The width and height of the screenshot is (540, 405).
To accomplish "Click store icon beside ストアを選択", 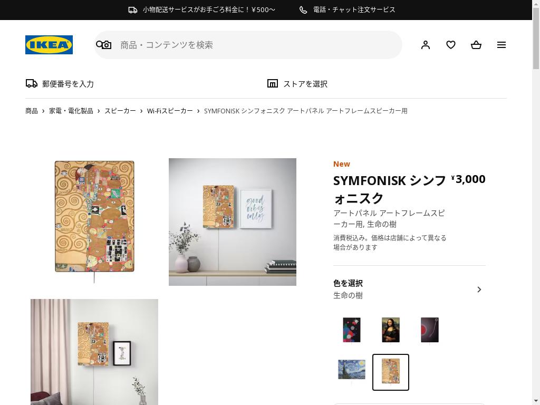I will tap(273, 83).
